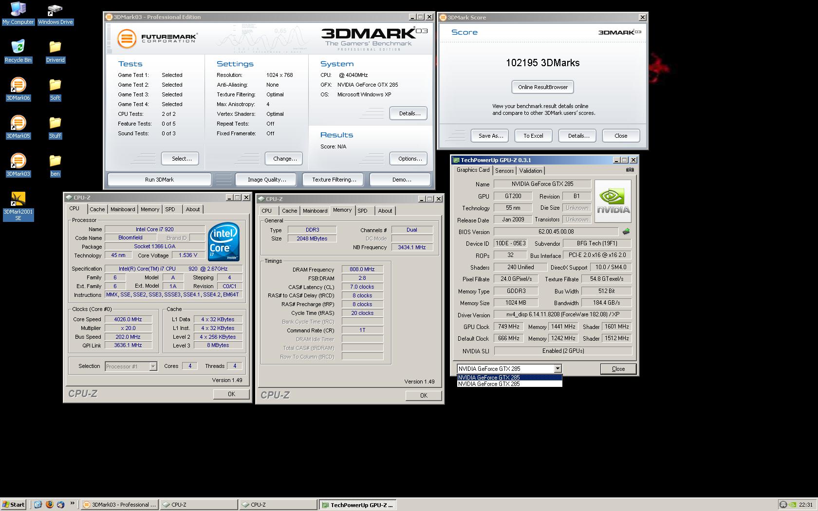Open Image Quality... dialog
Image resolution: width=818 pixels, height=511 pixels.
point(266,180)
